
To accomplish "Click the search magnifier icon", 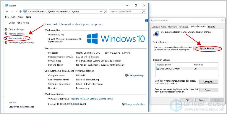I will click(x=143, y=11).
